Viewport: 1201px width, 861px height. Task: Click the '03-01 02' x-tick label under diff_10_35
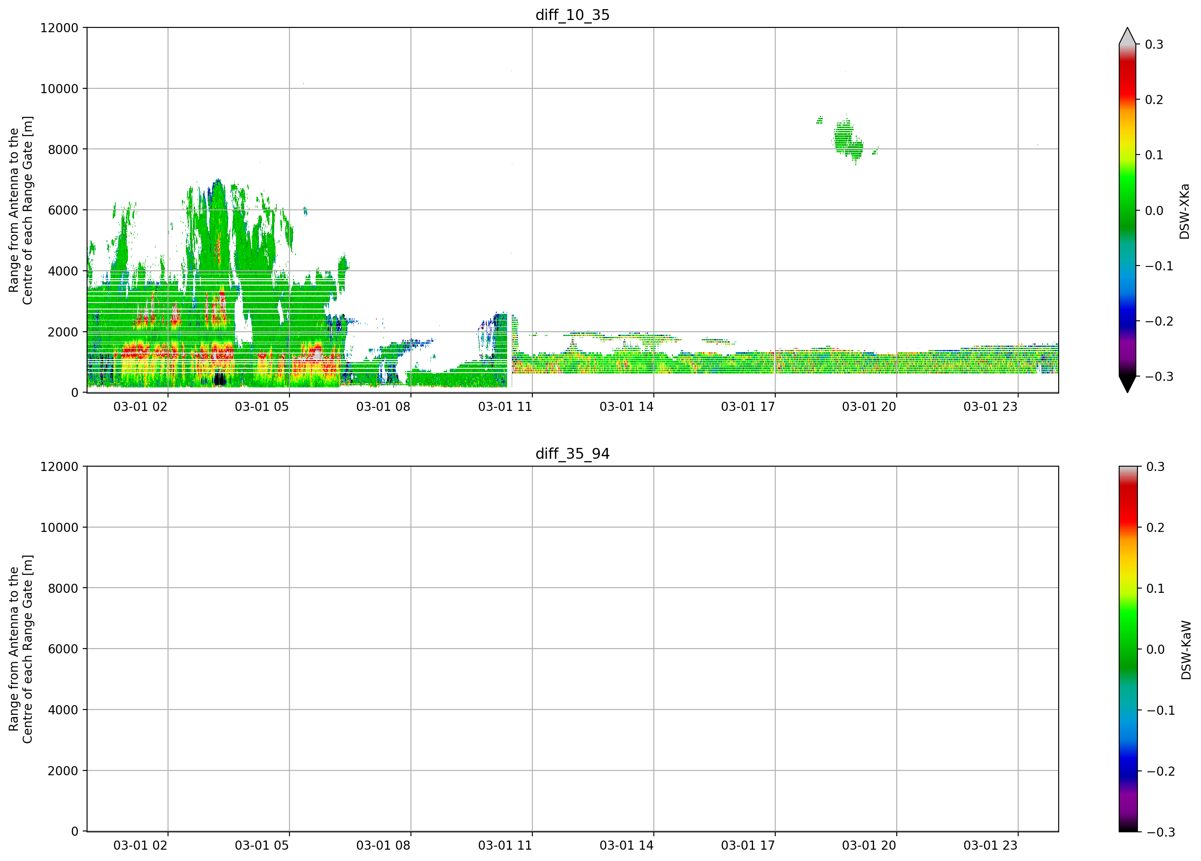[140, 407]
